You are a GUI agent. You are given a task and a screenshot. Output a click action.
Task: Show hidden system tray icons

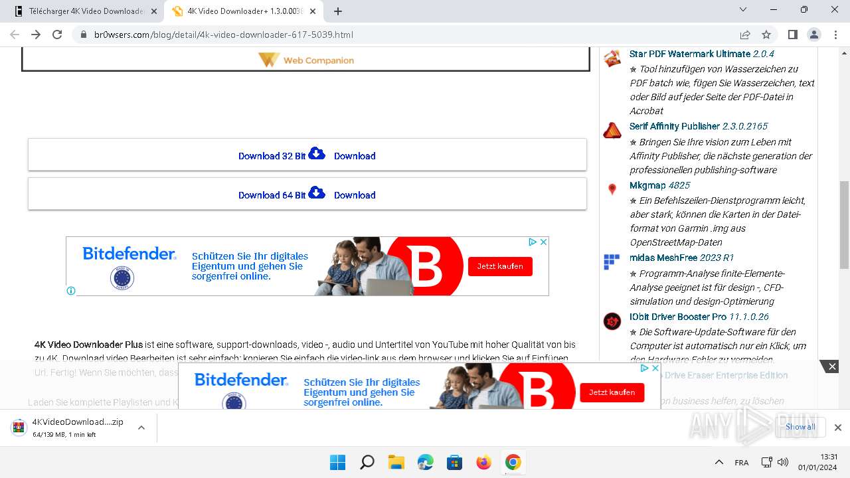click(719, 462)
